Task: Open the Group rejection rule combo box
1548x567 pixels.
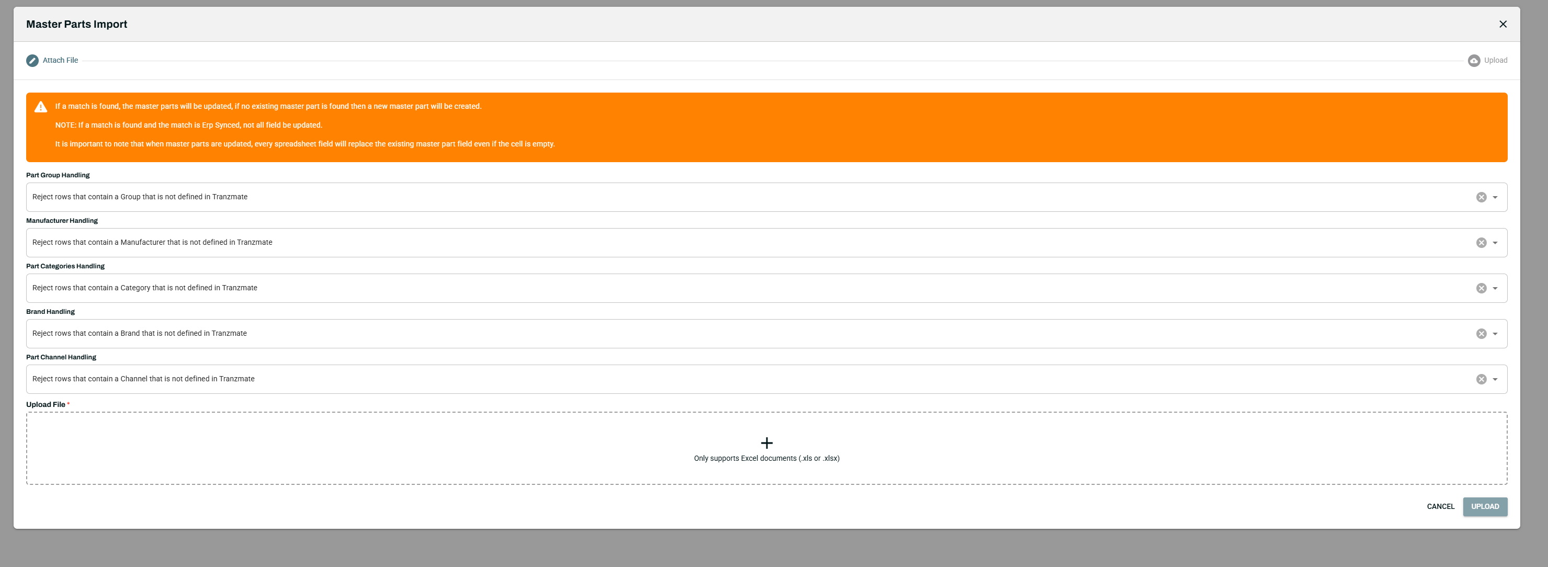Action: 766,197
